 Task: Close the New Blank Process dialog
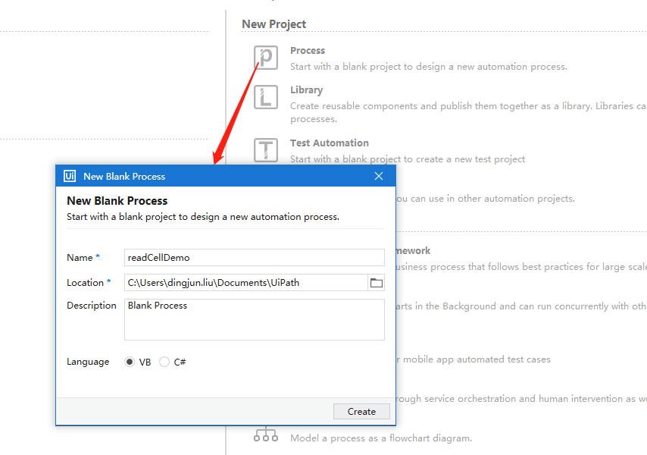point(379,175)
